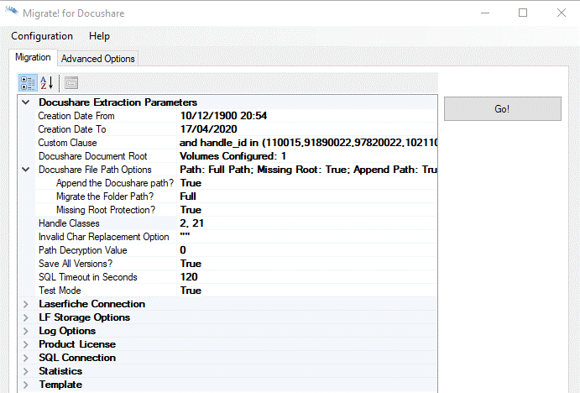
Task: Open the Help menu
Action: [x=99, y=36]
